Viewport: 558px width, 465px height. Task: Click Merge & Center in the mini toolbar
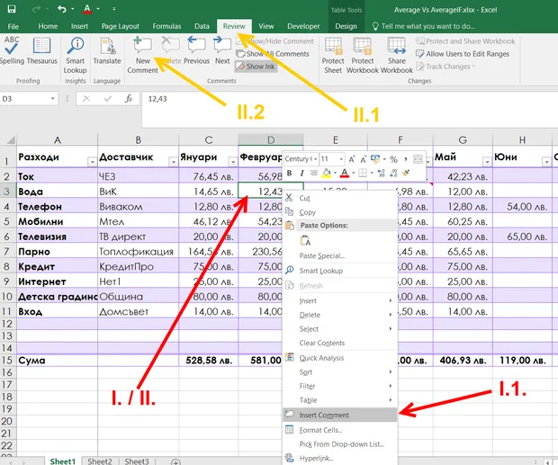418,159
